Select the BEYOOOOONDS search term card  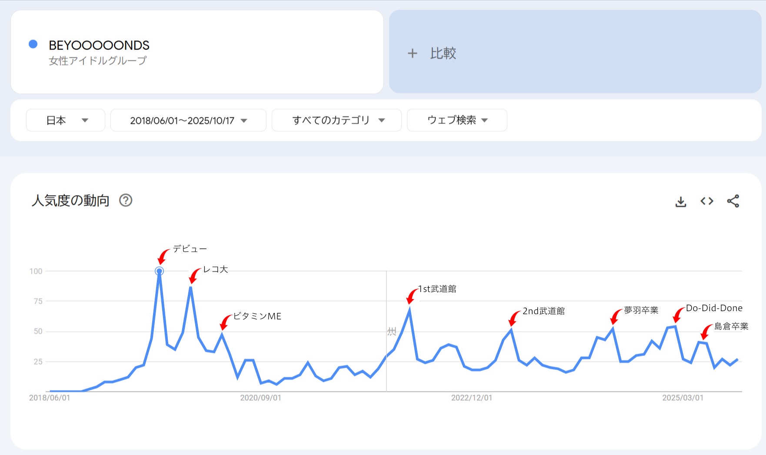pos(197,52)
